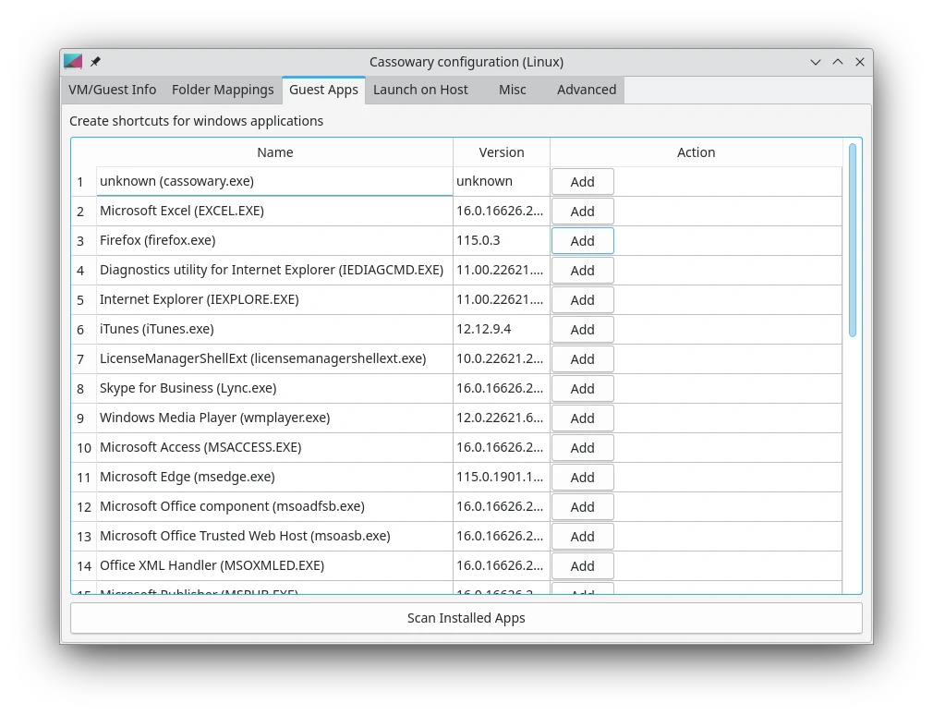Select the unknown (cassowary.exe) name cell
The height and width of the screenshot is (715, 933).
(274, 181)
